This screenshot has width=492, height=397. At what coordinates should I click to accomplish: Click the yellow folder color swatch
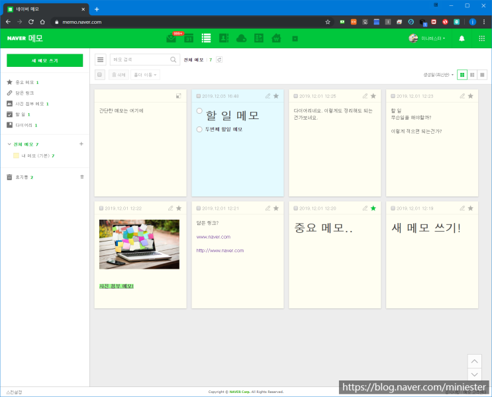17,155
